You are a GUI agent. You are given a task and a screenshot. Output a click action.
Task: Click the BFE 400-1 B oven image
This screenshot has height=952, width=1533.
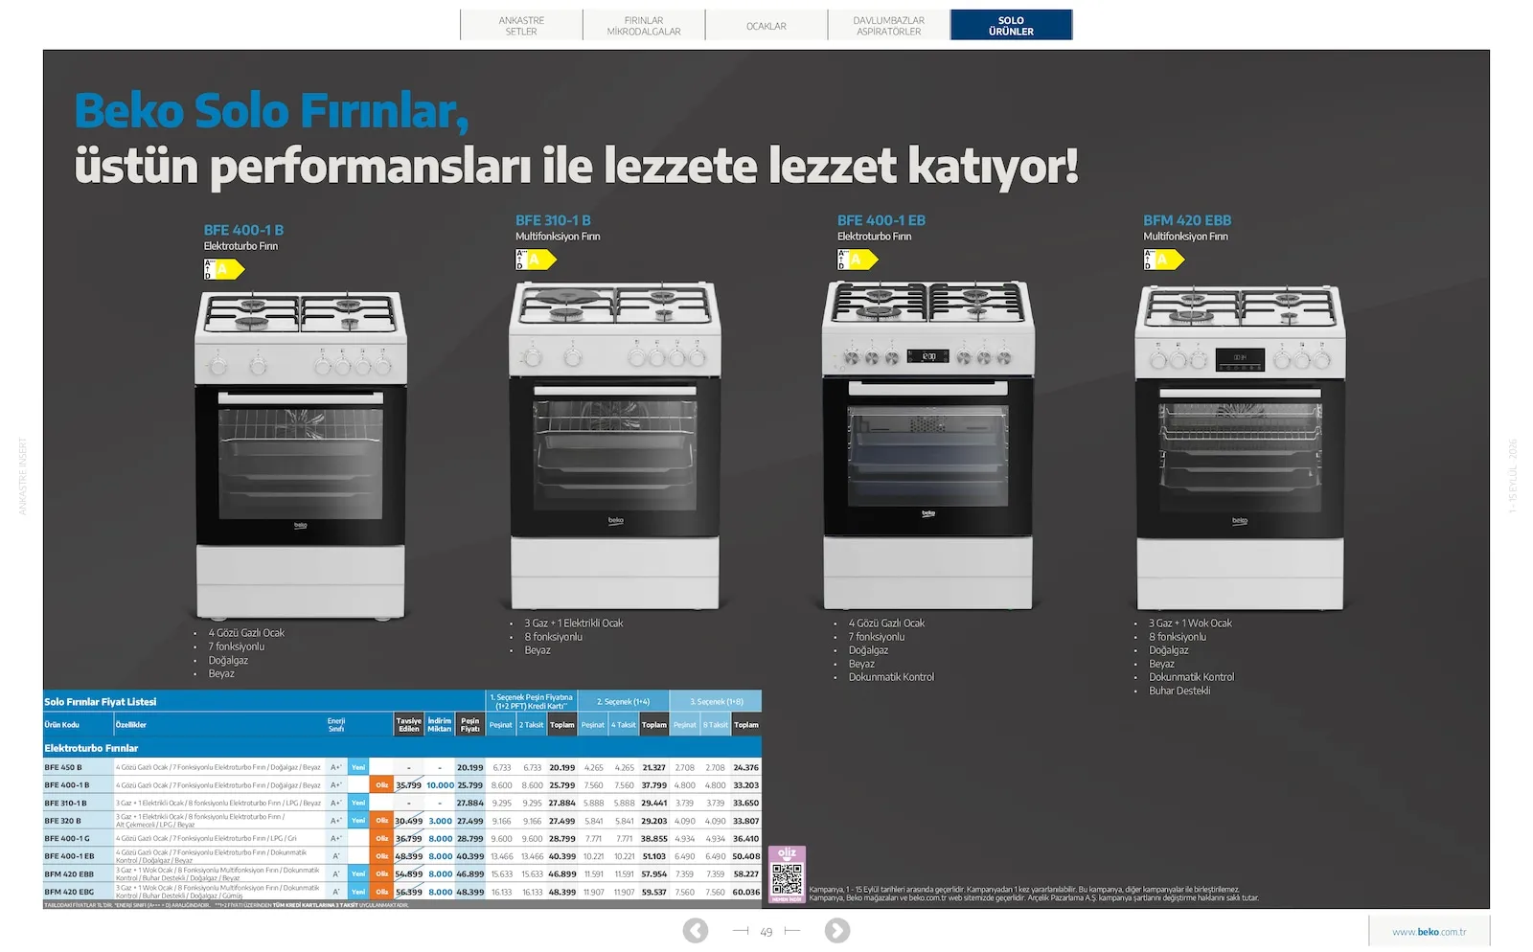point(301,455)
